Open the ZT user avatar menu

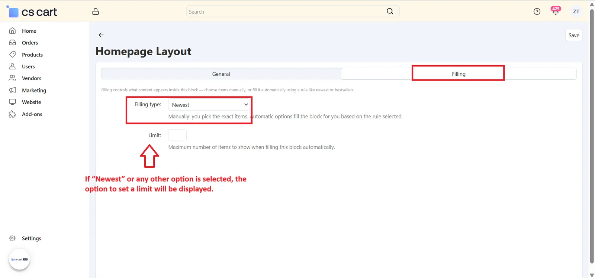pyautogui.click(x=576, y=12)
